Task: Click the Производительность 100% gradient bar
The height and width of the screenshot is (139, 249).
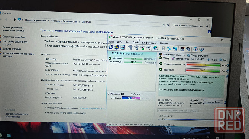Action: (203, 65)
